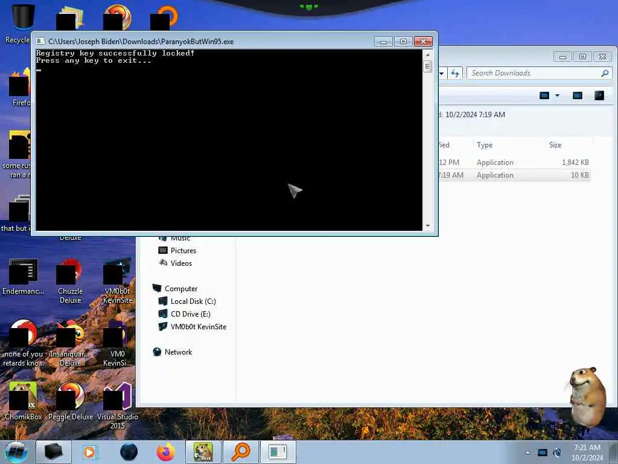Launch Visual Studio 2015 from desktop
This screenshot has width=618, height=464.
(118, 406)
